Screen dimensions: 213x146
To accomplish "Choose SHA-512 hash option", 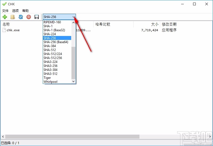I will coord(57,50).
